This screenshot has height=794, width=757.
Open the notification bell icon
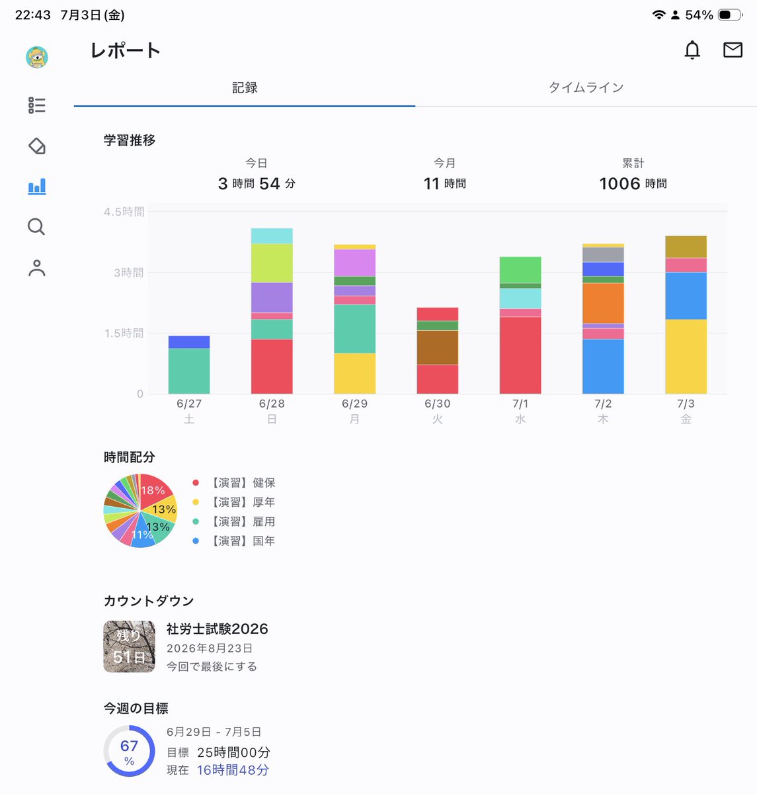(692, 50)
